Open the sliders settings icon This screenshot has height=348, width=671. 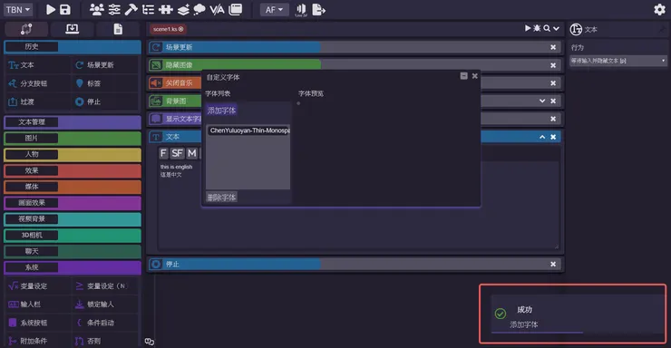(x=114, y=9)
